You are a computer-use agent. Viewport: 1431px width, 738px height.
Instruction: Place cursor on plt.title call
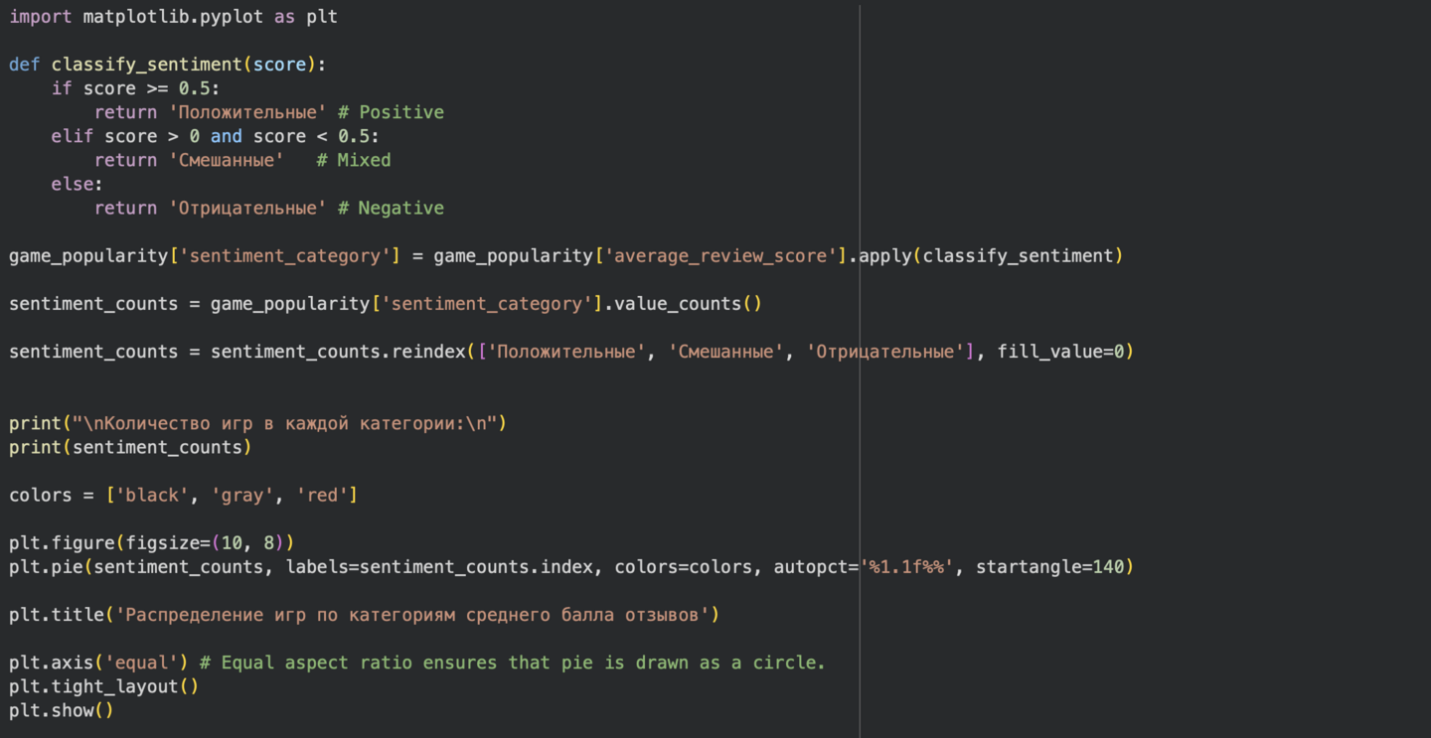(x=56, y=615)
